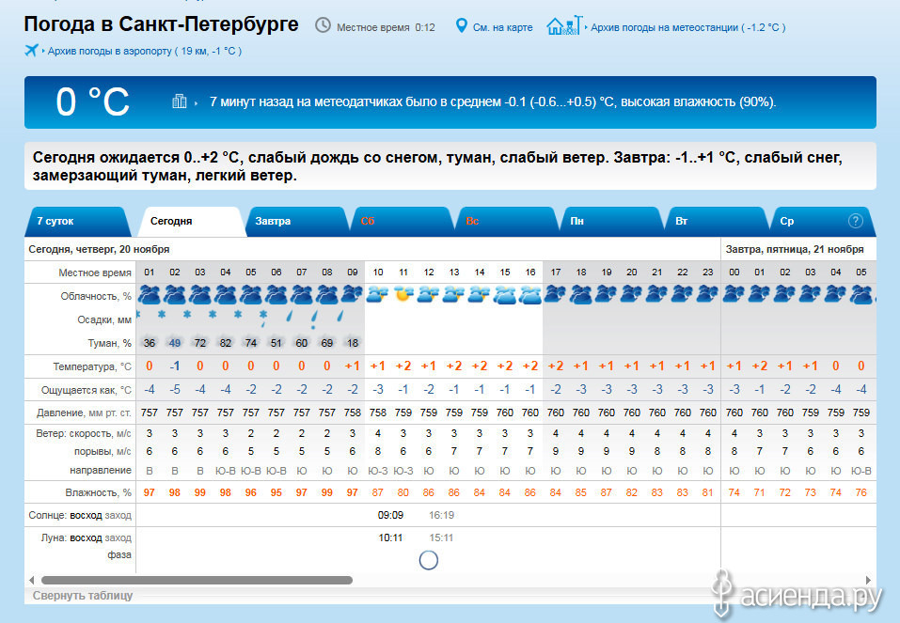Collapse the table via Свернуть таблицу
Screen dimensions: 900x623
83,595
